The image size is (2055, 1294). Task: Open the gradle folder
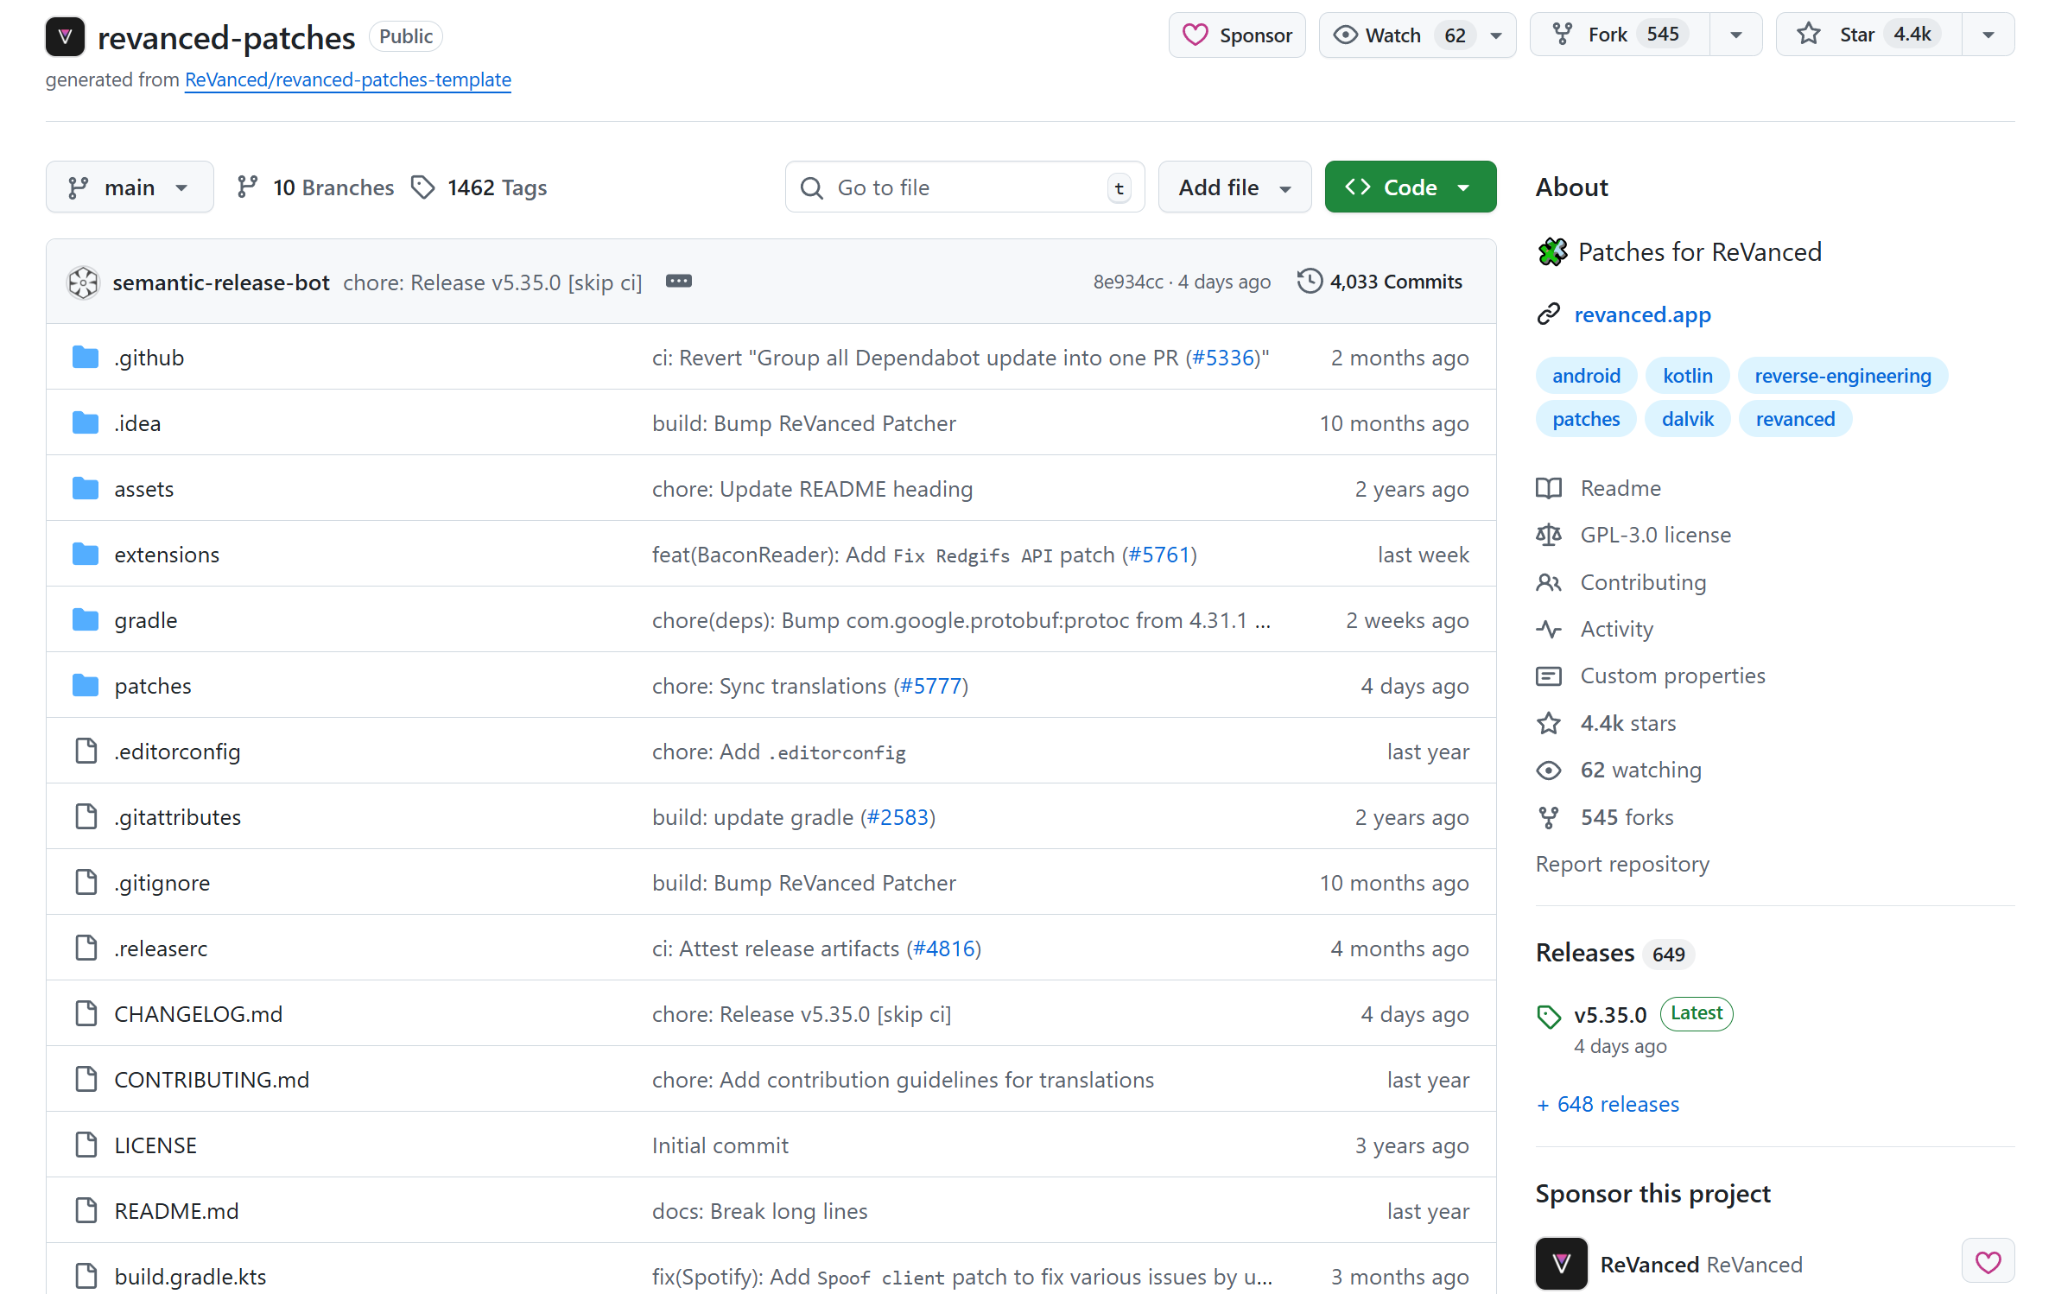point(146,620)
